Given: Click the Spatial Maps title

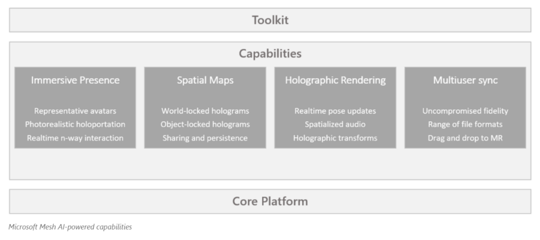Looking at the screenshot, I should (x=205, y=80).
